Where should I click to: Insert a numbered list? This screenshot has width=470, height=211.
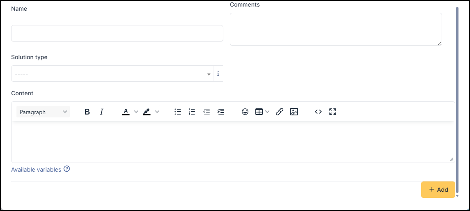point(192,112)
